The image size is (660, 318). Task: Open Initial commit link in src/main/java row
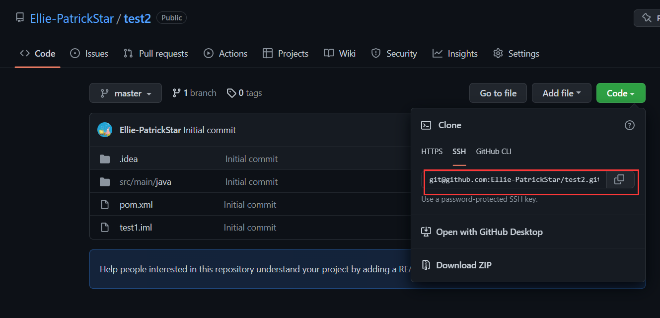[x=251, y=182]
